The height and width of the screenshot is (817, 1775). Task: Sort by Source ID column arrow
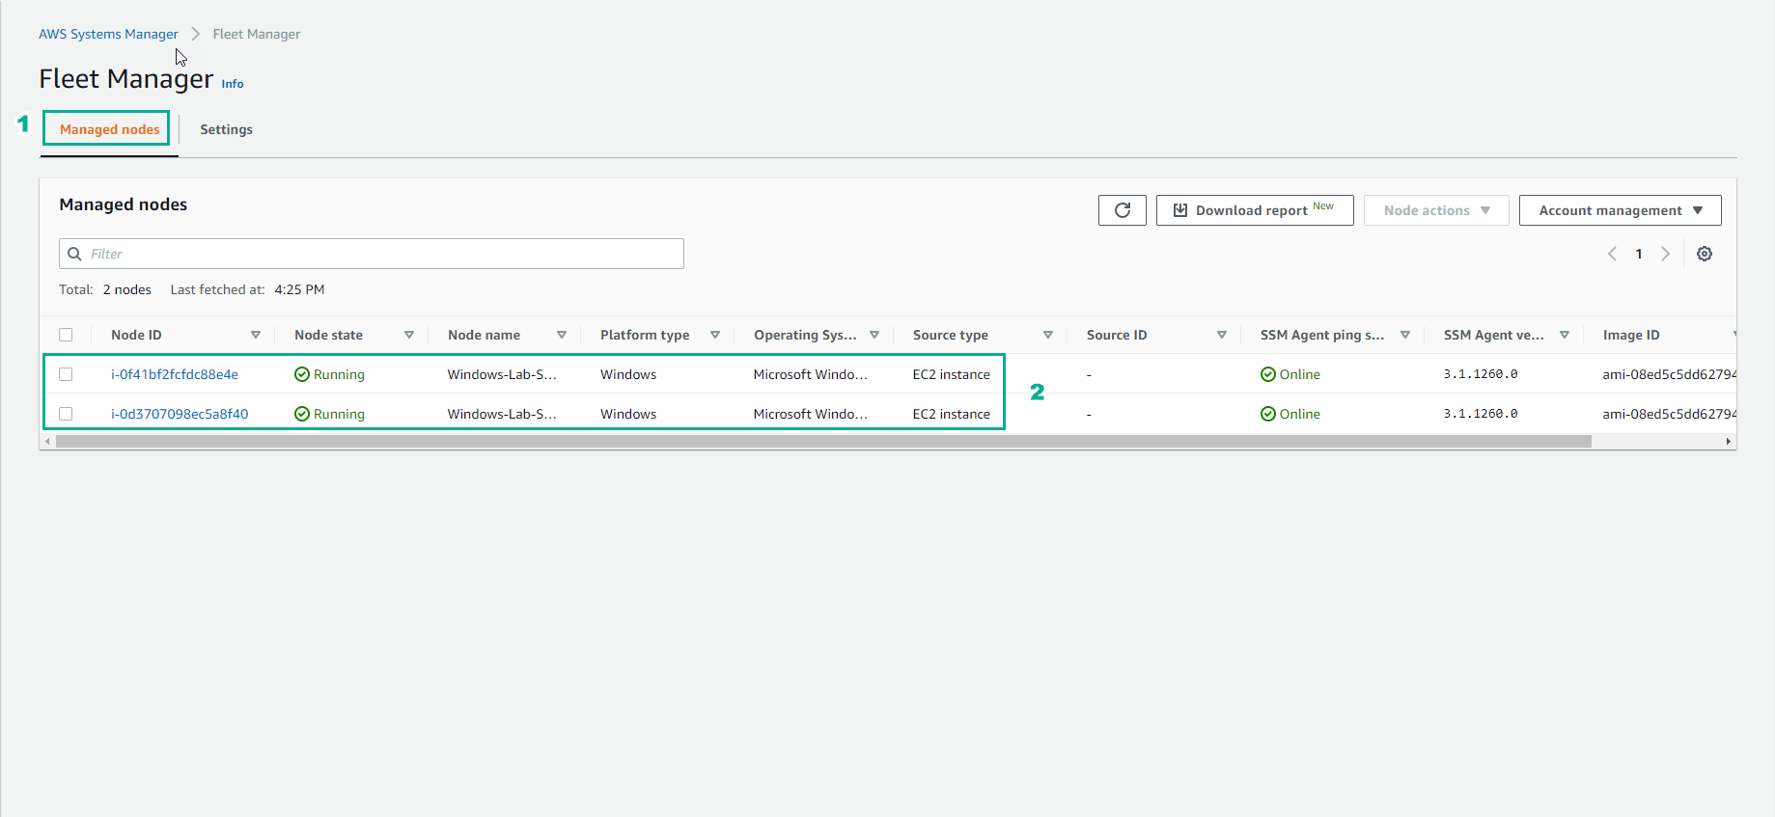pyautogui.click(x=1222, y=335)
